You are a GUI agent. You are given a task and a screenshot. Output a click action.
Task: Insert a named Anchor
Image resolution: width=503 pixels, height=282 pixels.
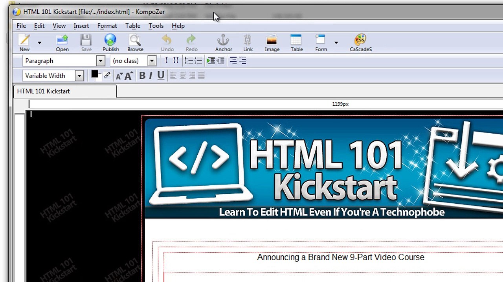tap(224, 43)
